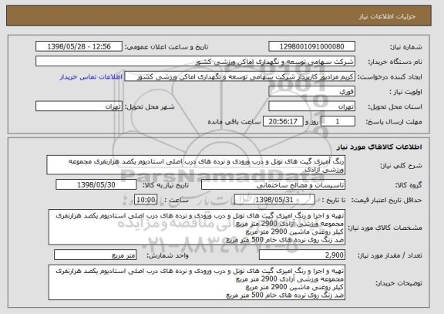Viewport: 444px width, 314px height.
Task: Select the گروه کالا field
Action: (x=273, y=184)
